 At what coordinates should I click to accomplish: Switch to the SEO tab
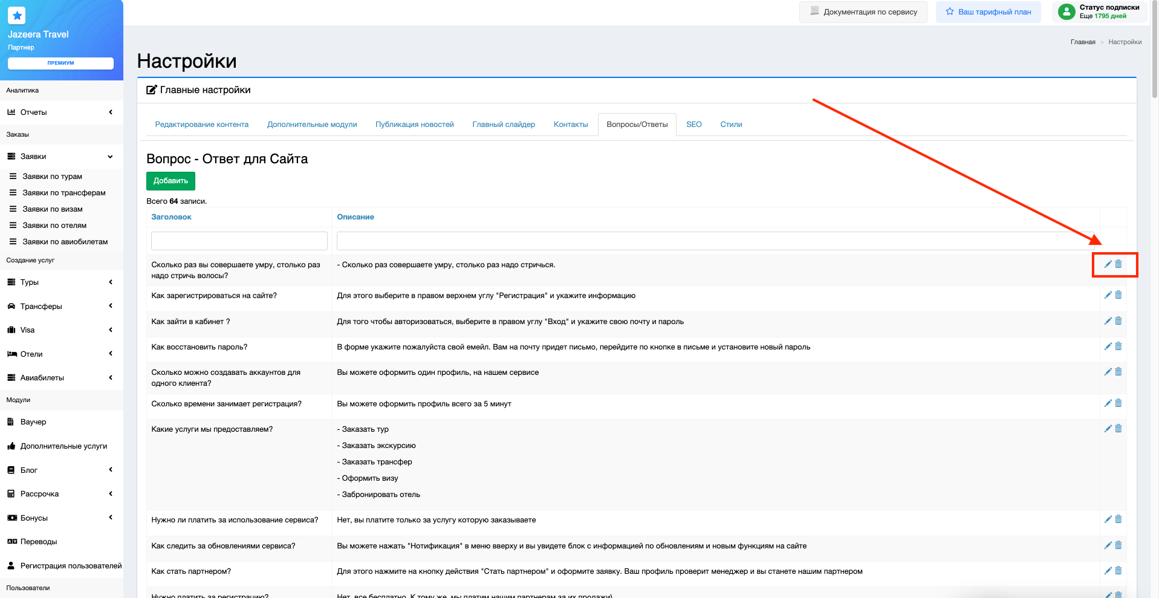[x=693, y=125]
